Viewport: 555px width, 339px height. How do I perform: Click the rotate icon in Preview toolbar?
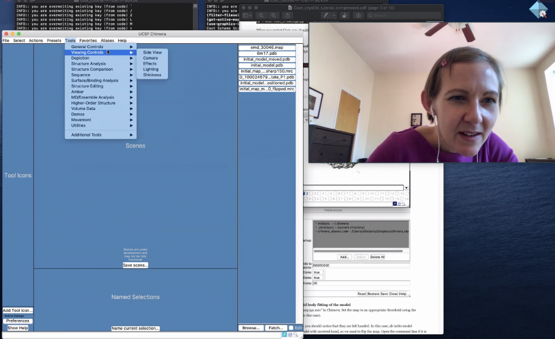(344, 15)
